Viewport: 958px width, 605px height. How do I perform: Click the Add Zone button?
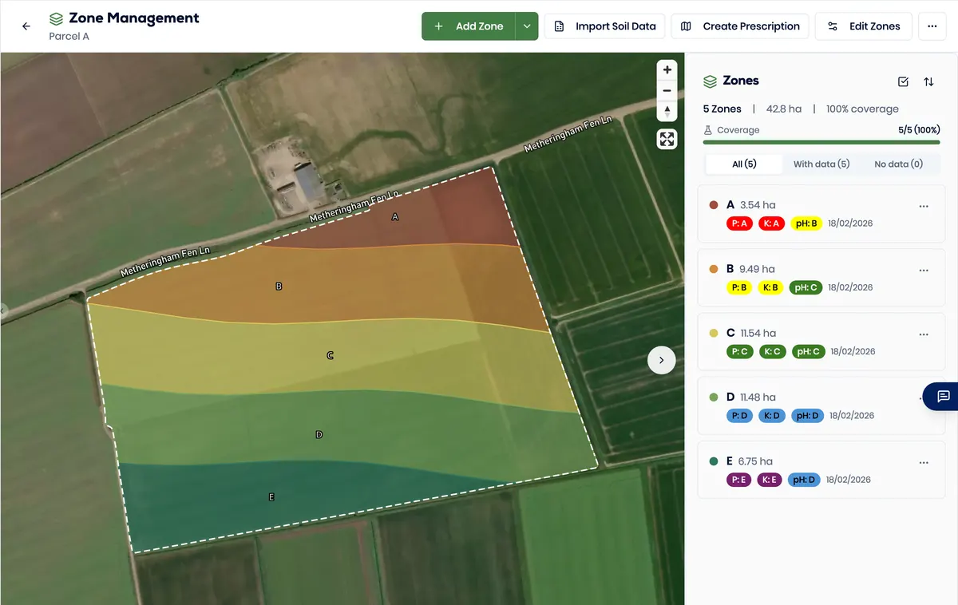[469, 26]
